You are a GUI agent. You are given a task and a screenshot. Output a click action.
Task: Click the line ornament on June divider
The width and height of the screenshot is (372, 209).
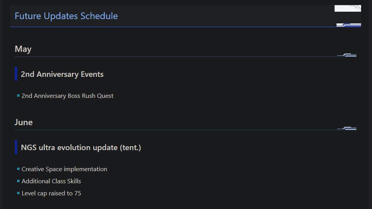tap(347, 128)
